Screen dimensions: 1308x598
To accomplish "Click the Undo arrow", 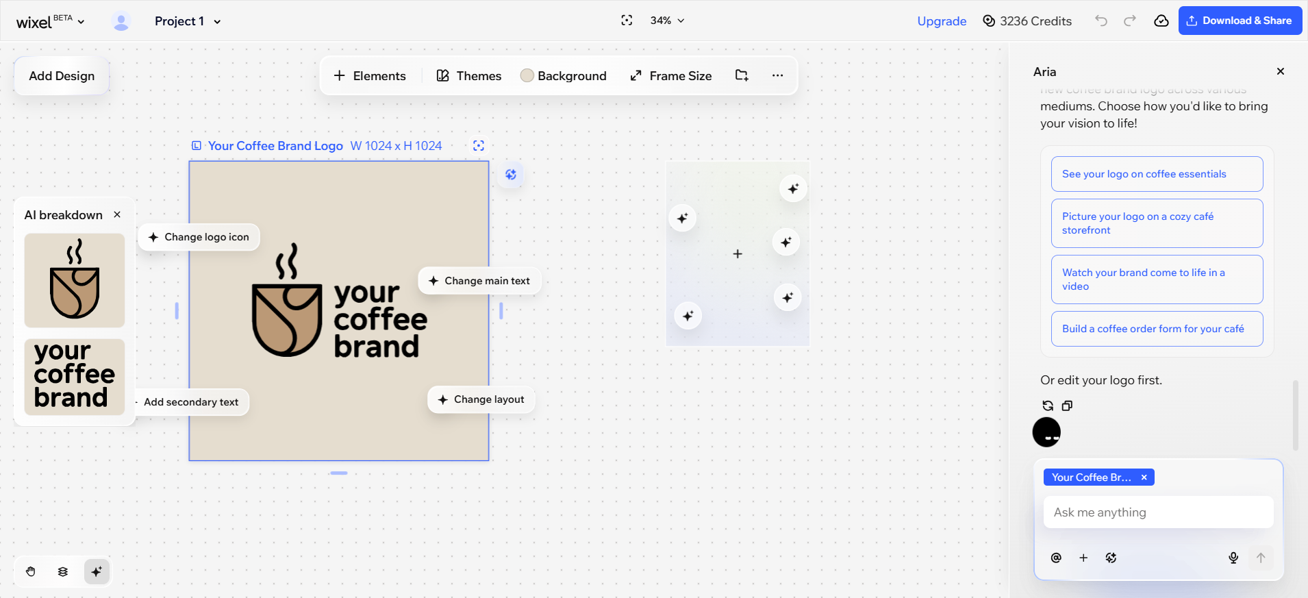I will pyautogui.click(x=1101, y=21).
